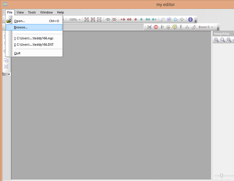Click the box icon with minus sign

(x=99, y=19)
